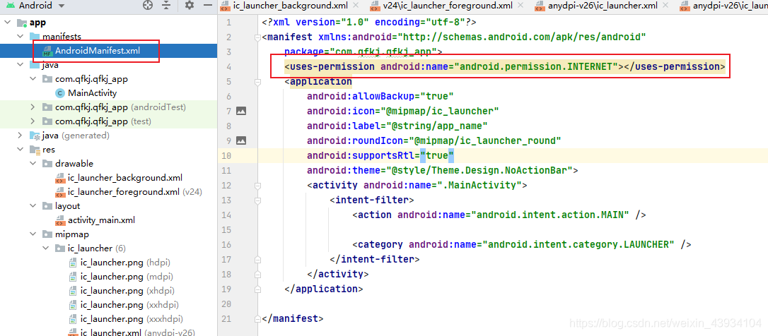Image resolution: width=768 pixels, height=336 pixels.
Task: Click the ic_launcher.png (mdpi) image icon
Action: (x=73, y=277)
